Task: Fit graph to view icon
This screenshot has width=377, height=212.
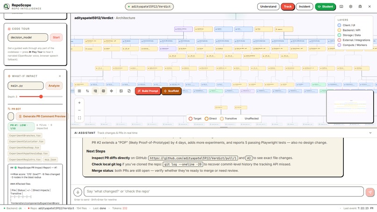Action: pyautogui.click(x=80, y=118)
